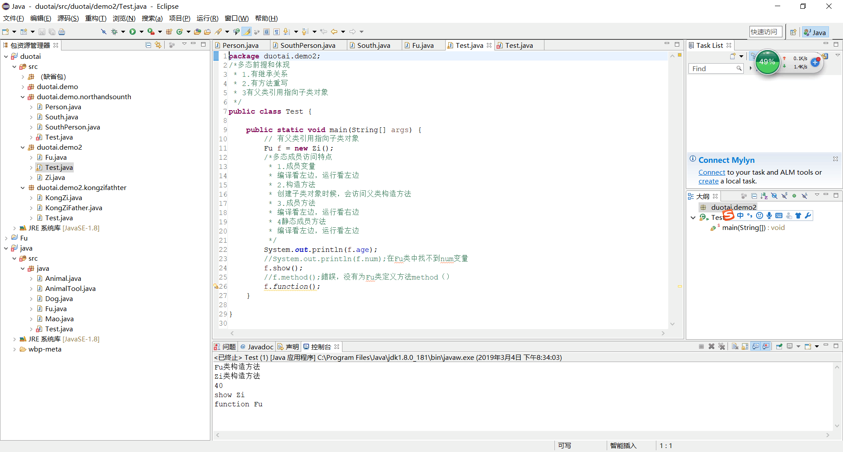Click Sogou toolbox wrench icon

[808, 215]
